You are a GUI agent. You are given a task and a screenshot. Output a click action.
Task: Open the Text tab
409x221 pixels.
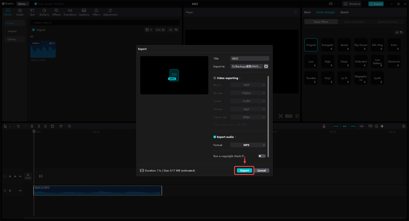[32, 12]
